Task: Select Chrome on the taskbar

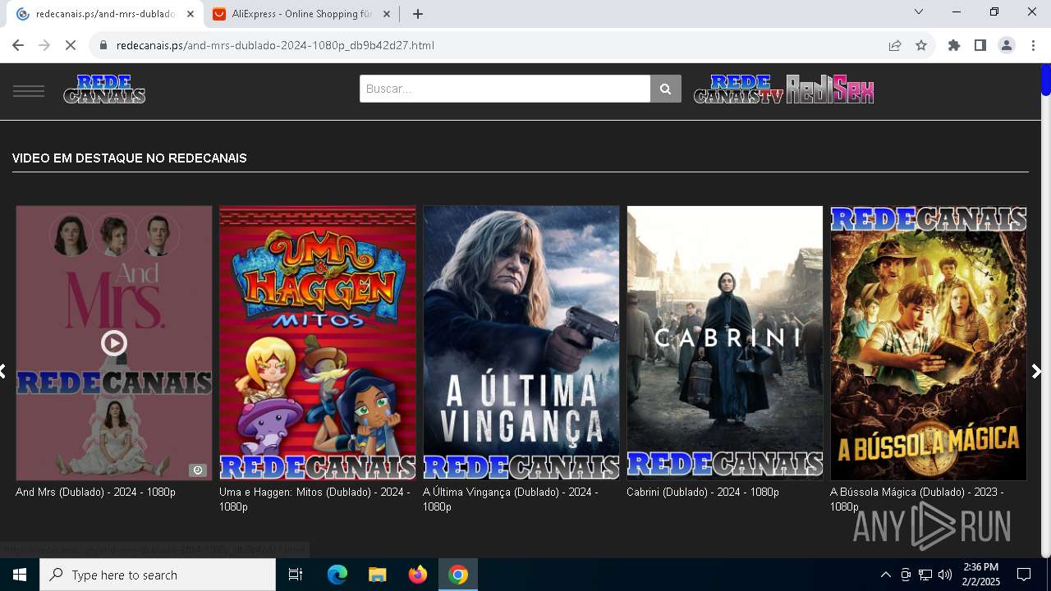Action: [x=458, y=575]
